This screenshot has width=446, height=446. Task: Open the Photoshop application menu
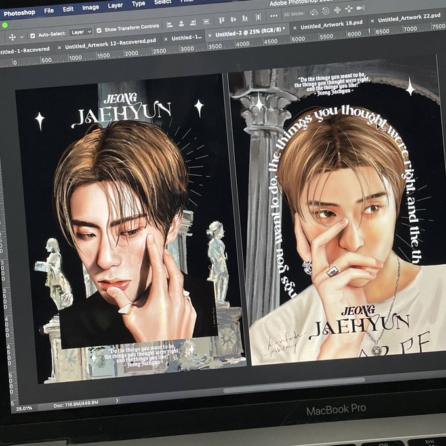tap(19, 13)
